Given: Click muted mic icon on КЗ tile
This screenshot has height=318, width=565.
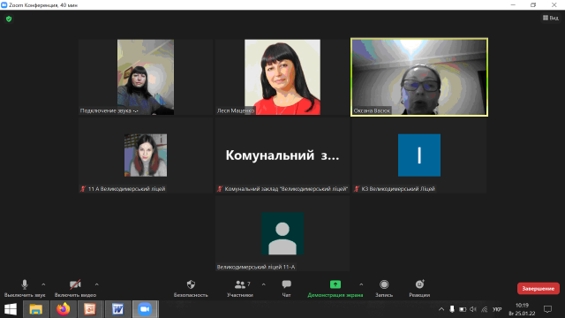Looking at the screenshot, I should (357, 189).
